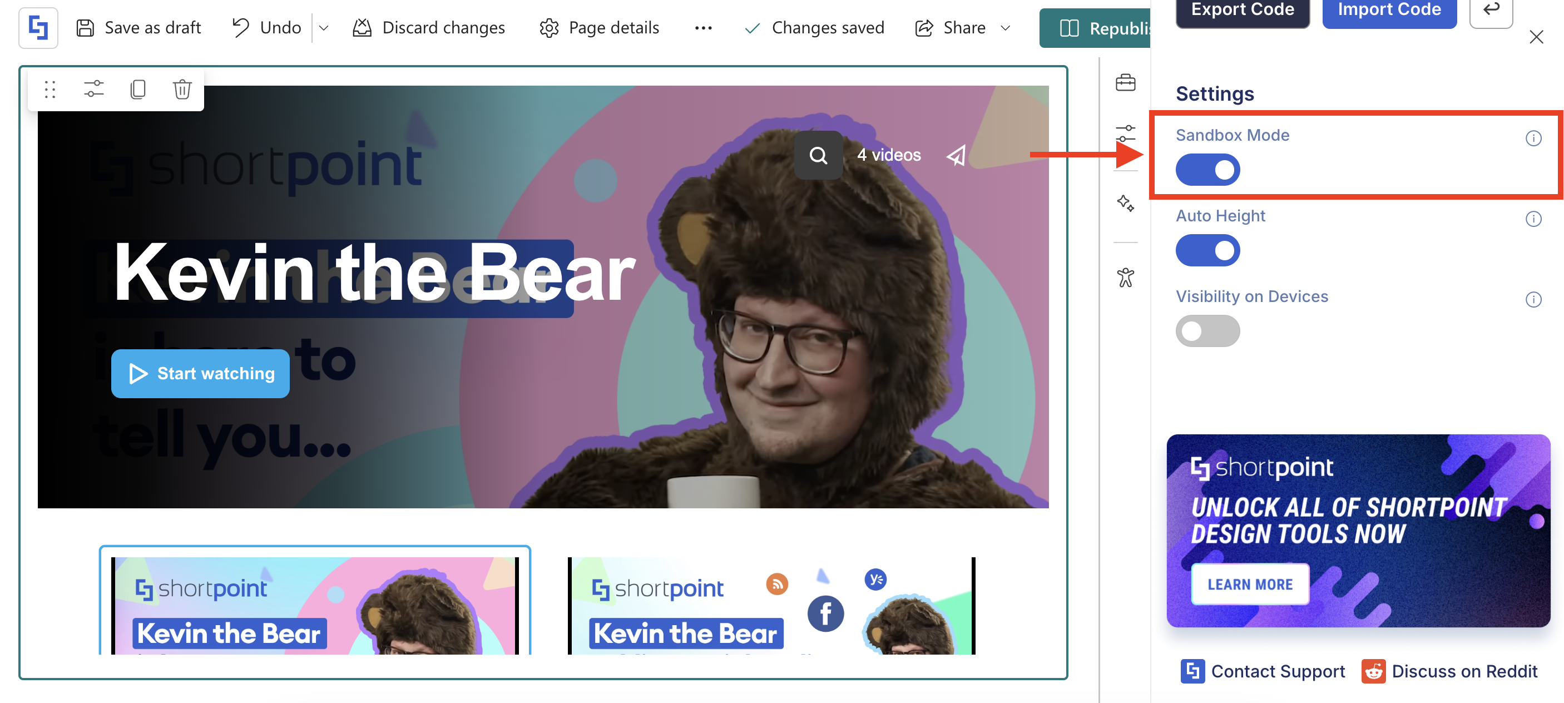Open the toolbox briefcase icon in sidebar
This screenshot has height=703, width=1564.
pyautogui.click(x=1125, y=82)
